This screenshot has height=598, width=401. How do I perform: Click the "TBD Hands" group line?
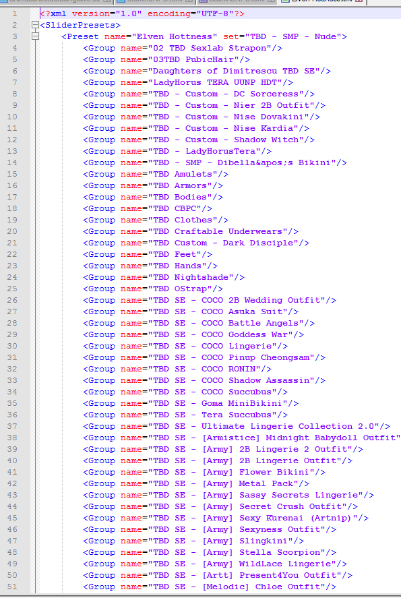coord(150,266)
